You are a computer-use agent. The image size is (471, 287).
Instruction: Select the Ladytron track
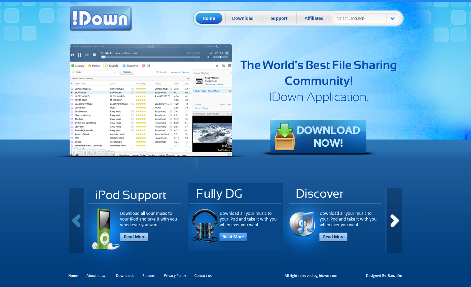[79, 127]
